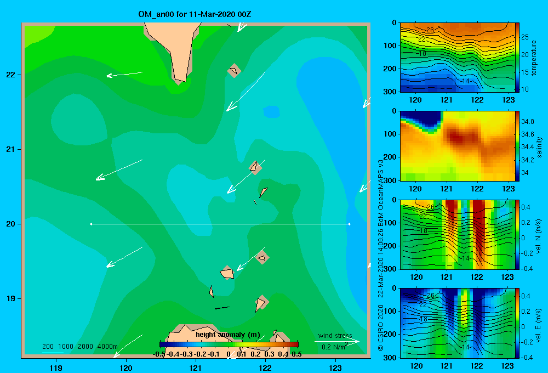The image size is (548, 373).
Task: Click the western endpoint of the transect line
Action: coord(91,224)
